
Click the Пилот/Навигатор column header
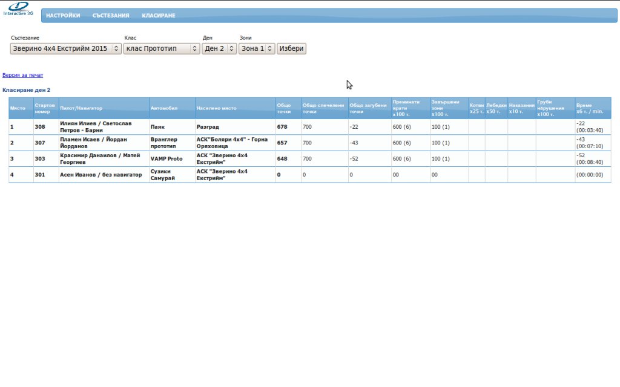[x=81, y=108]
